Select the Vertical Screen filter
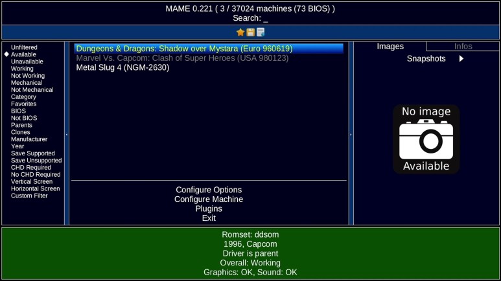The width and height of the screenshot is (501, 281). pyautogui.click(x=32, y=181)
